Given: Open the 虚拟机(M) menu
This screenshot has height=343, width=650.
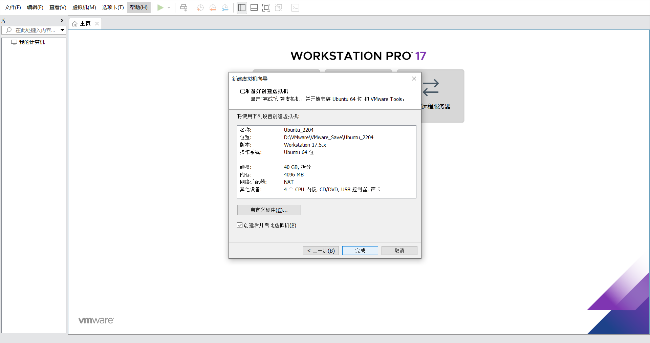Looking at the screenshot, I should [84, 7].
